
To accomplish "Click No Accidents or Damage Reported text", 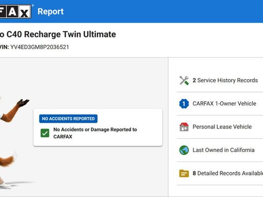I will click(x=95, y=133).
